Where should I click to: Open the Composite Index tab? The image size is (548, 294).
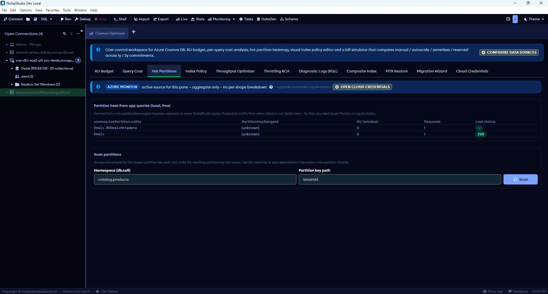pos(362,71)
